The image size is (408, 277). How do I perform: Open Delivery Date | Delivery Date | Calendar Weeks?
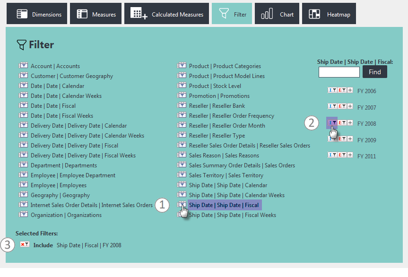pyautogui.click(x=87, y=136)
